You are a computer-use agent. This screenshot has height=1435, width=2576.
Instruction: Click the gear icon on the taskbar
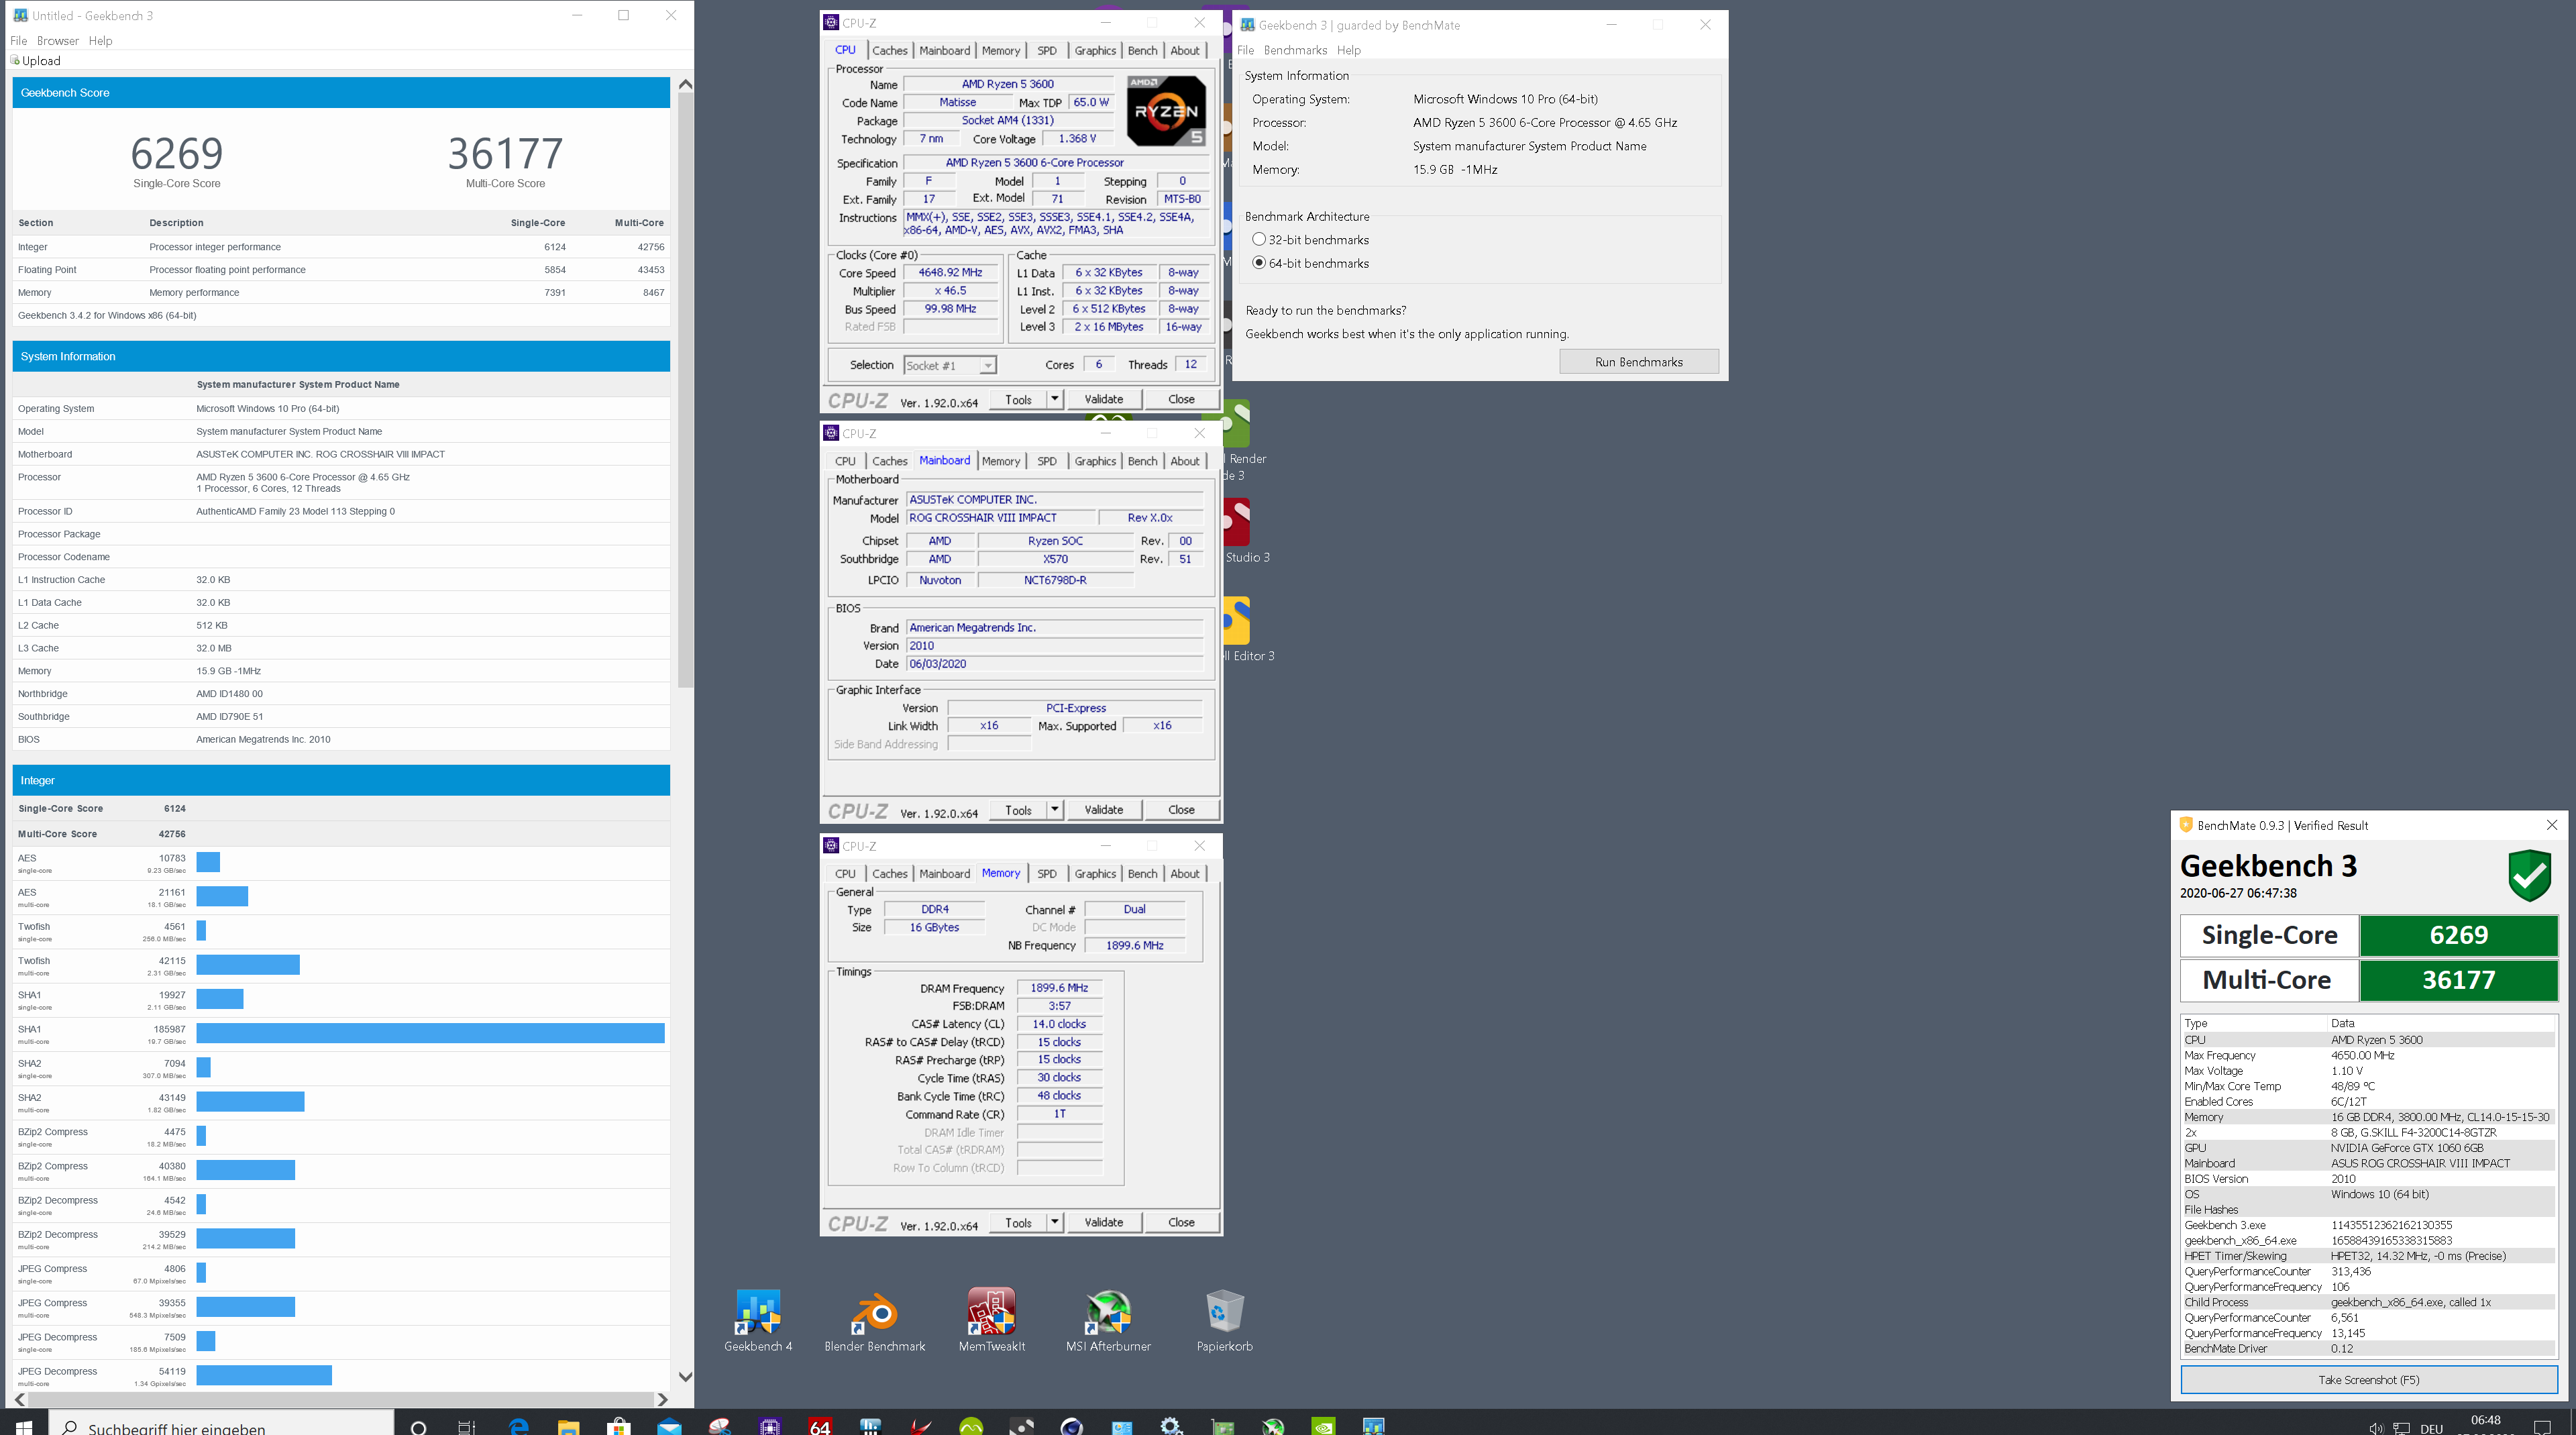[1171, 1427]
